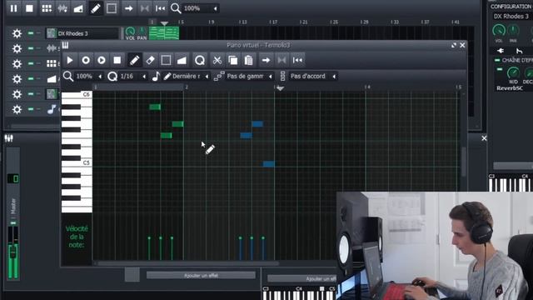The image size is (533, 300).
Task: Toggle loop points in piano roll toolbar
Action: [281, 60]
